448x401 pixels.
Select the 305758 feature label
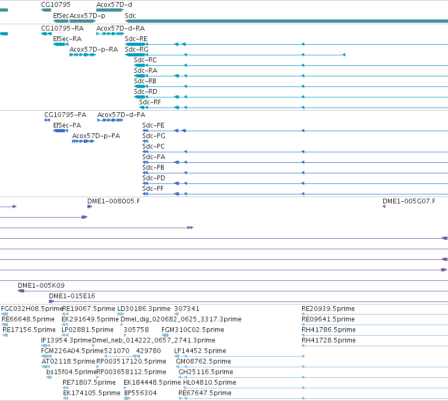coord(136,330)
